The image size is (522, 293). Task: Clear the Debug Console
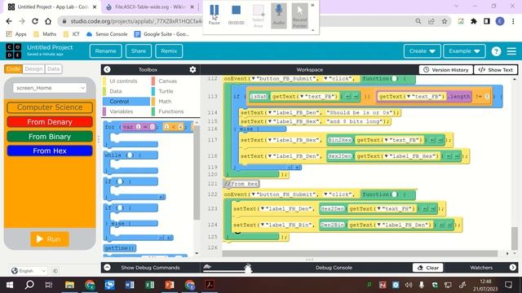[x=427, y=268]
